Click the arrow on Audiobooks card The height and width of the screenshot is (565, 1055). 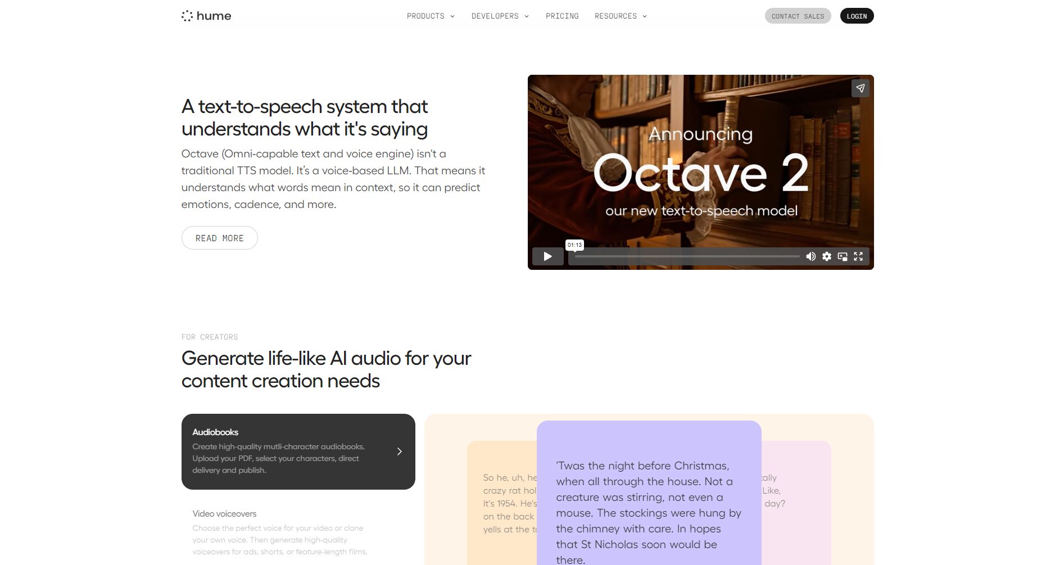click(399, 451)
